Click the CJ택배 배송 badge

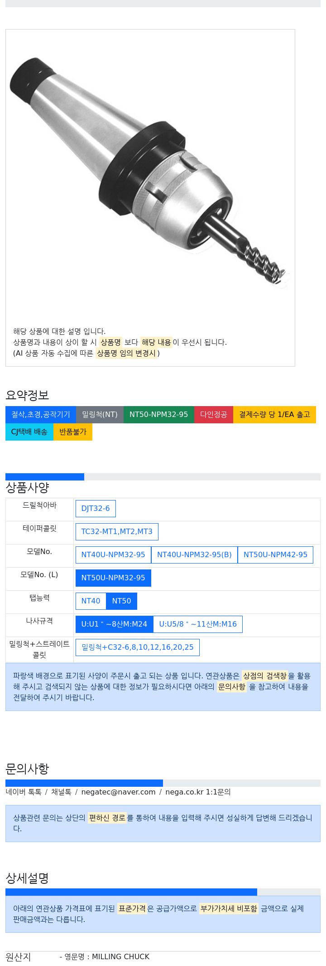[29, 432]
